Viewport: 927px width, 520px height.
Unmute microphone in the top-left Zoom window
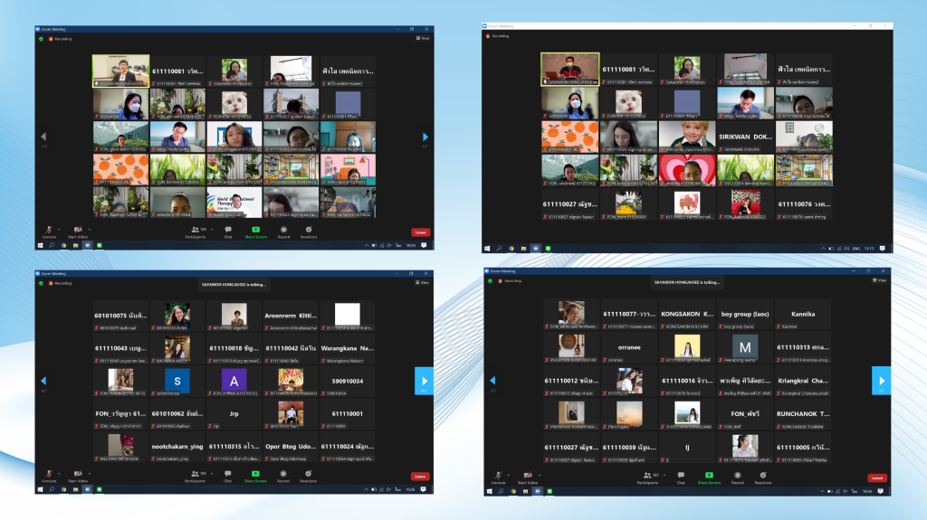tap(49, 232)
